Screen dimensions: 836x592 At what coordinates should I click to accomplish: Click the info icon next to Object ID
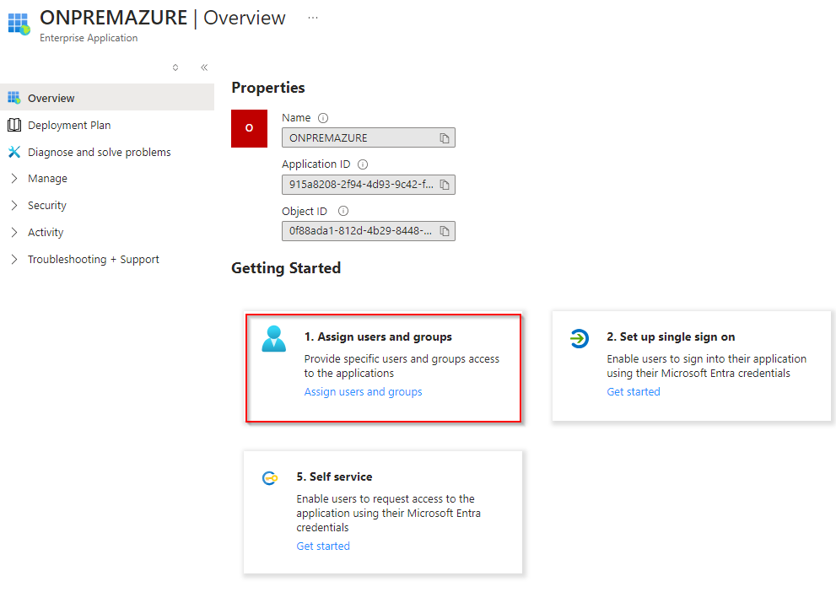click(343, 211)
